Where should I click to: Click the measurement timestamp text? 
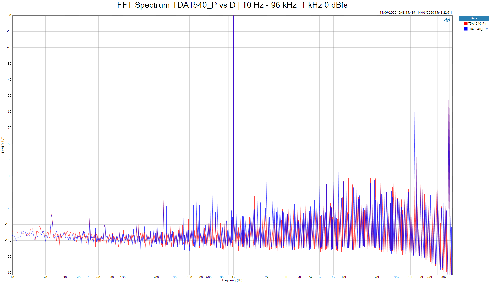415,13
